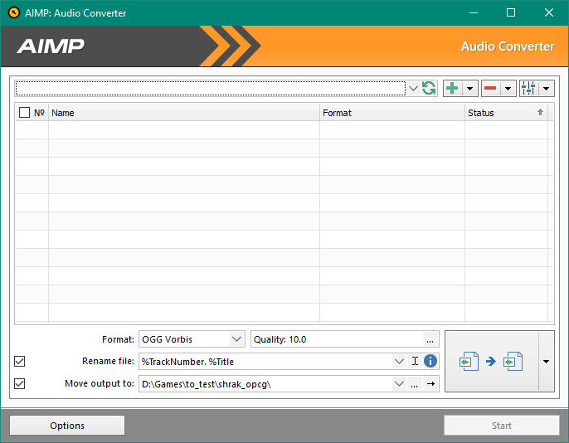This screenshot has height=443, width=569.
Task: Click the red minus remove files icon
Action: pyautogui.click(x=490, y=89)
